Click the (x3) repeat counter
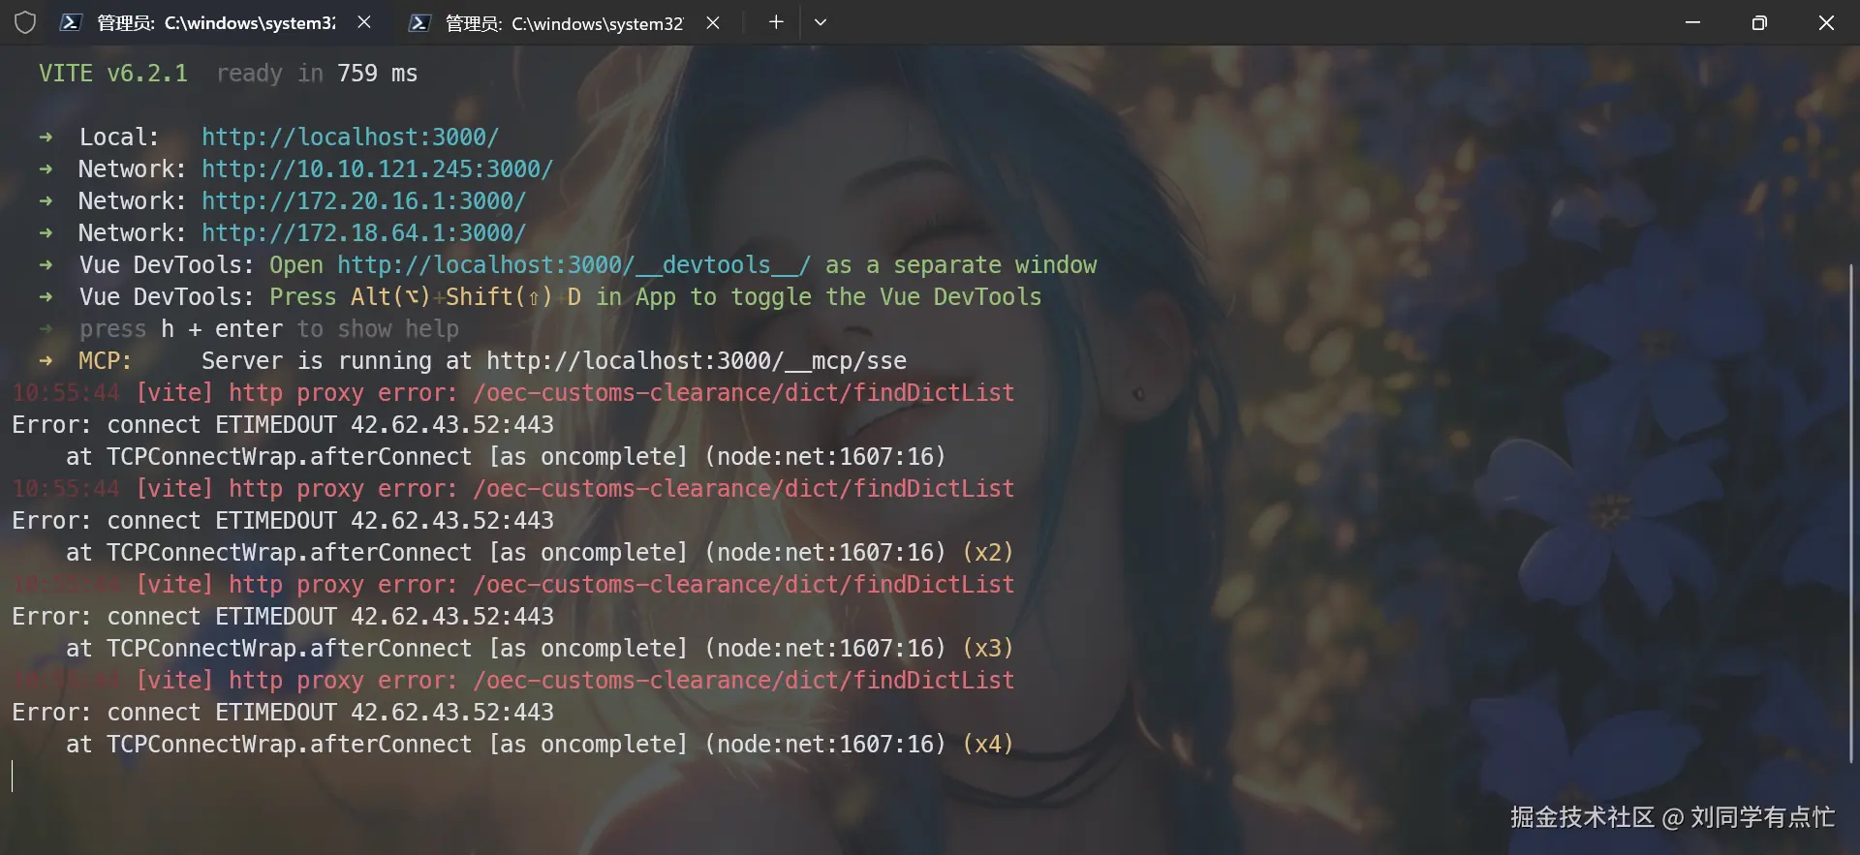The height and width of the screenshot is (855, 1860). point(987,649)
